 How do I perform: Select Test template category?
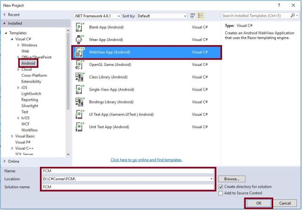point(25,112)
